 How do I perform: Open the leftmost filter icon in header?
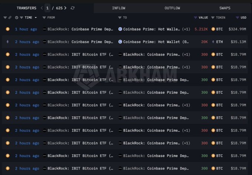tap(5, 17)
